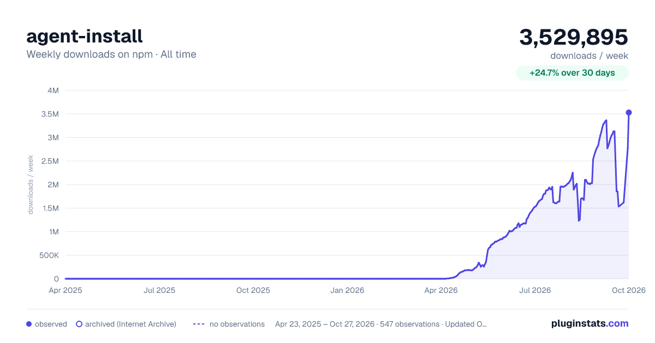The image size is (655, 343).
Task: Click the +24.7% over 30 days badge
Action: pos(573,73)
